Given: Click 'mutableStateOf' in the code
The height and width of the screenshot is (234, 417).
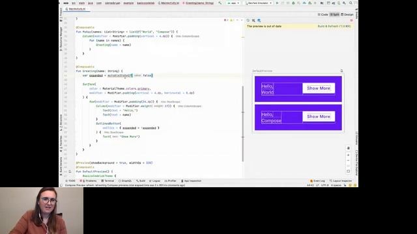Looking at the screenshot, I should (x=119, y=75).
